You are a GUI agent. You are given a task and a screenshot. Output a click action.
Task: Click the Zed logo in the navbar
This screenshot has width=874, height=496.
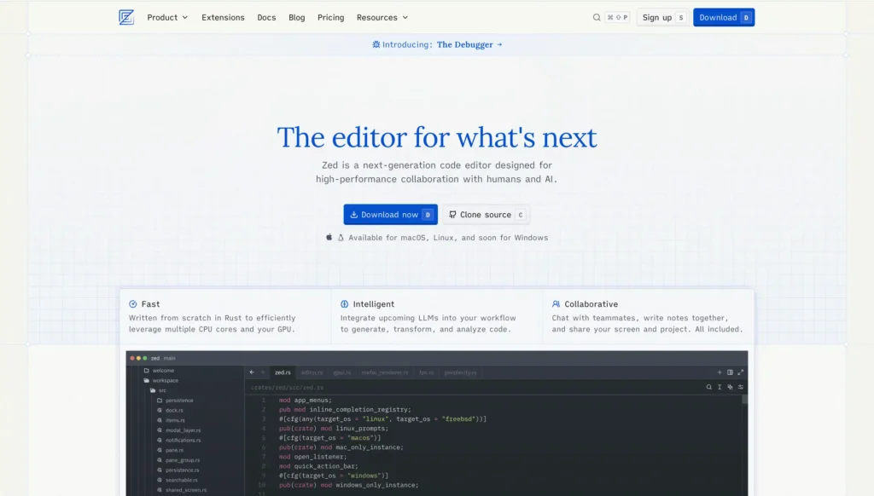(x=126, y=17)
